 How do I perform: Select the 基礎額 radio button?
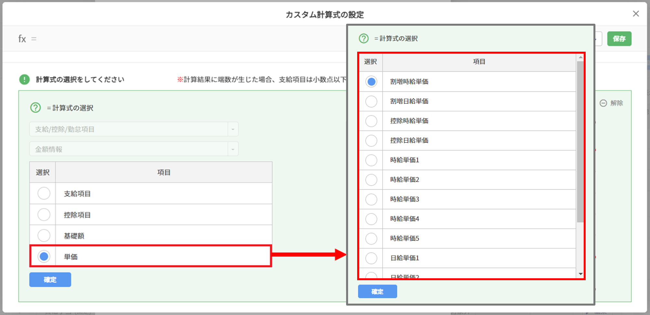click(44, 235)
